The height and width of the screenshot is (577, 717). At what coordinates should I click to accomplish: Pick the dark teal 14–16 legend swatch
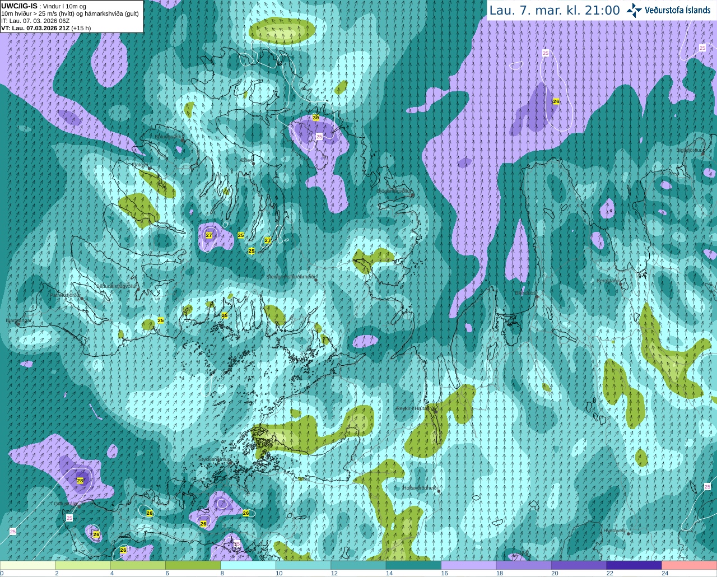(414, 565)
